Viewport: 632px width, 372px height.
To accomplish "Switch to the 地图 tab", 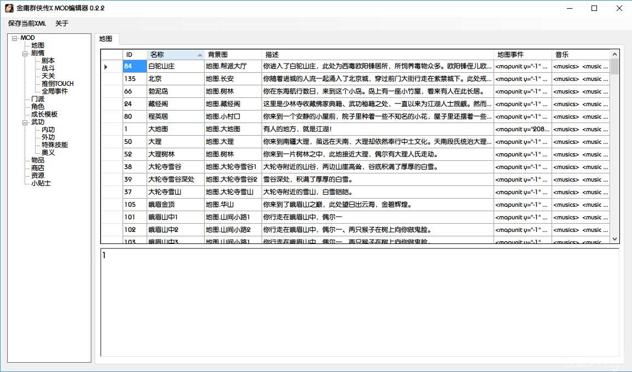I will pos(106,39).
